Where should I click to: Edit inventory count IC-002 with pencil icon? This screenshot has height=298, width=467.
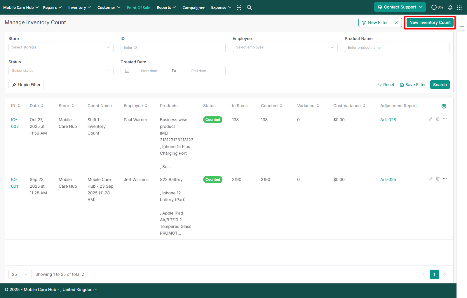(x=431, y=119)
